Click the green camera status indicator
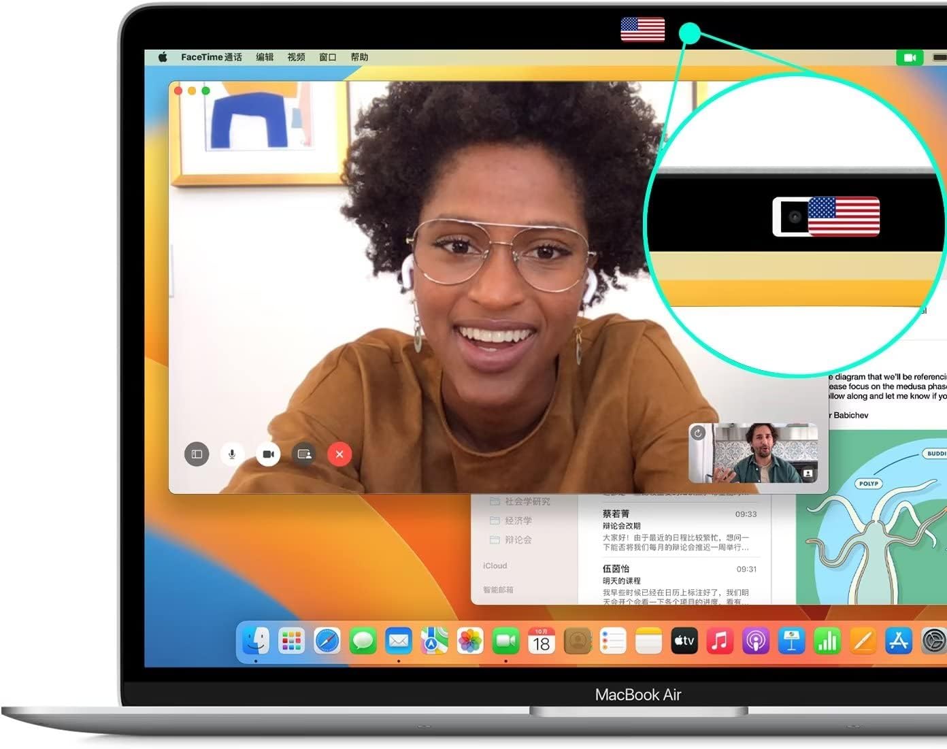Image resolution: width=947 pixels, height=749 pixels. coord(910,58)
